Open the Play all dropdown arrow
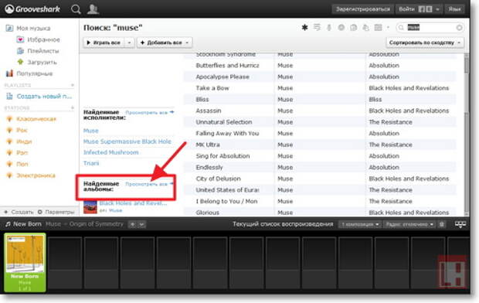Viewport: 479px width, 303px height. pos(129,43)
